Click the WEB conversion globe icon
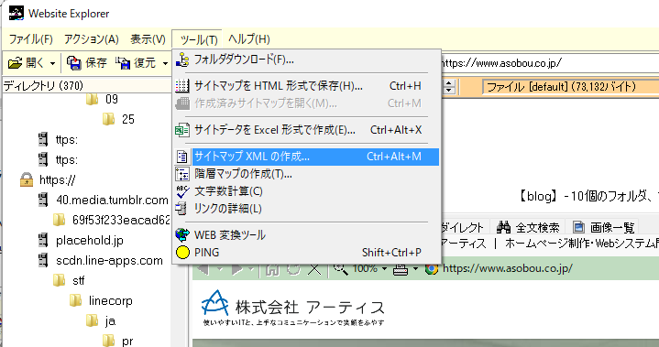This screenshot has width=659, height=347. click(x=182, y=235)
